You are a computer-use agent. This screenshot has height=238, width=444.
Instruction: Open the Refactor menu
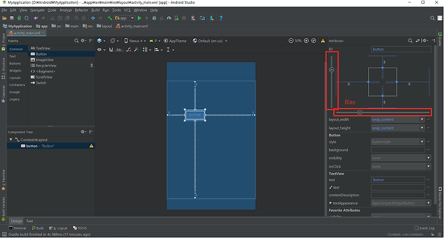[x=81, y=10]
